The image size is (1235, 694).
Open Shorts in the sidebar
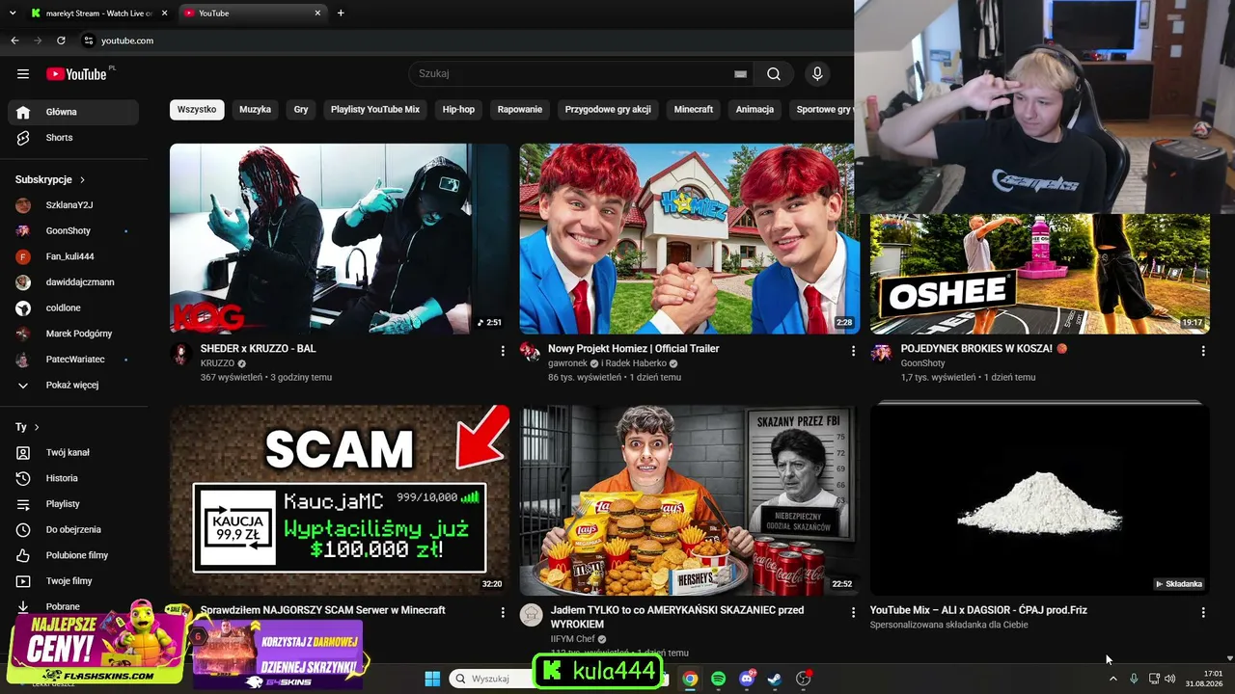(73, 138)
